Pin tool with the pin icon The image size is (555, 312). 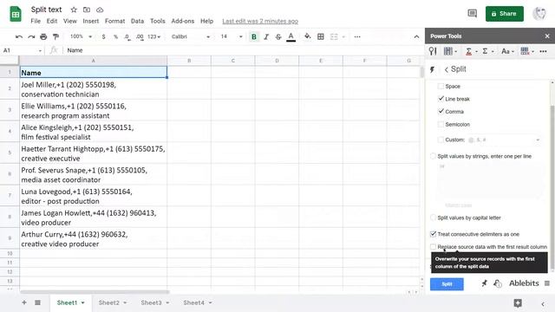[484, 283]
